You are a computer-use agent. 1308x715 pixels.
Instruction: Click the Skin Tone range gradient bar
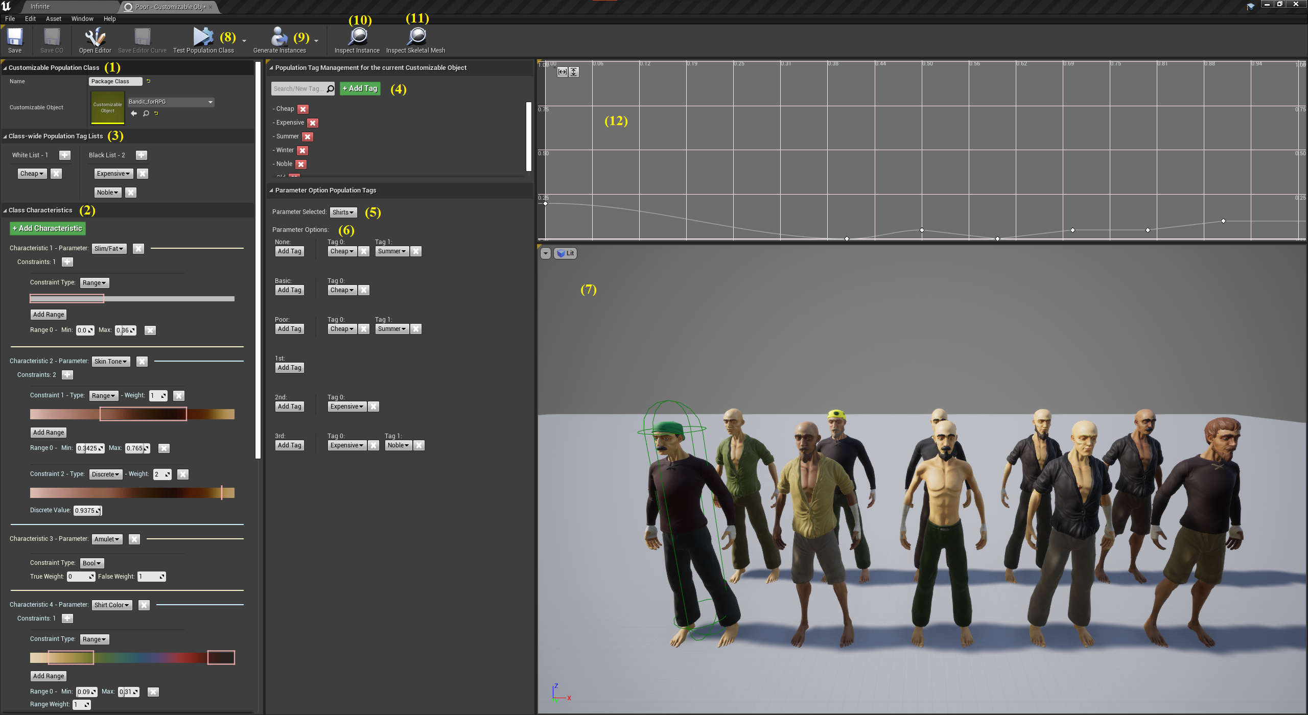click(132, 414)
